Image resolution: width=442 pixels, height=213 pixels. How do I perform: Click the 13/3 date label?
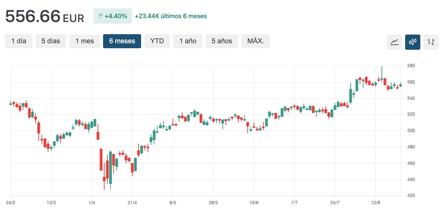point(51,203)
